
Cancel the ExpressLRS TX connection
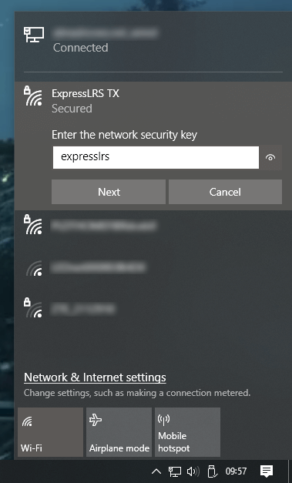[x=225, y=192]
